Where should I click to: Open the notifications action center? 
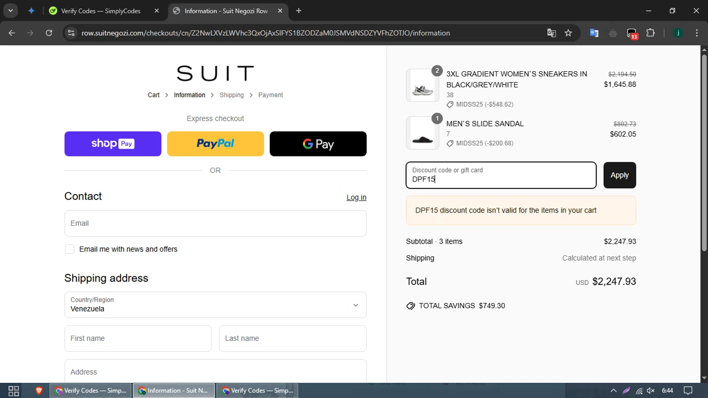[x=688, y=390]
